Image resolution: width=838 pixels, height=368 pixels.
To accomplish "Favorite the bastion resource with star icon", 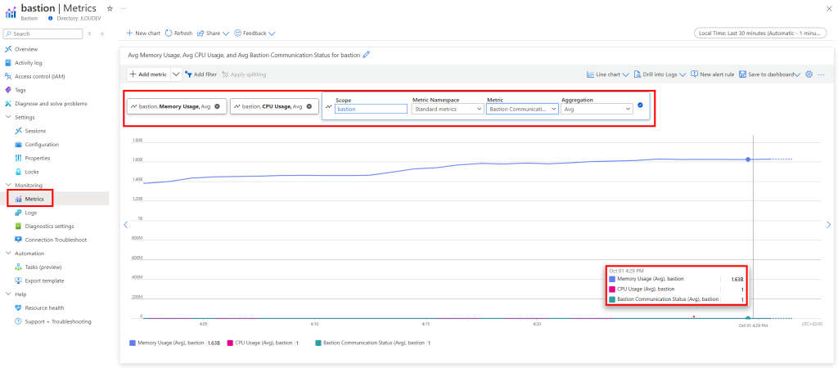I will (x=110, y=8).
